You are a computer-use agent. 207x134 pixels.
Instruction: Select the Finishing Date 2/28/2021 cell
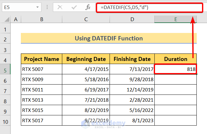click(x=132, y=100)
